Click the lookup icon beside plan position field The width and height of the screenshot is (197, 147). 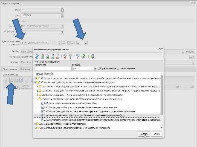point(62,33)
